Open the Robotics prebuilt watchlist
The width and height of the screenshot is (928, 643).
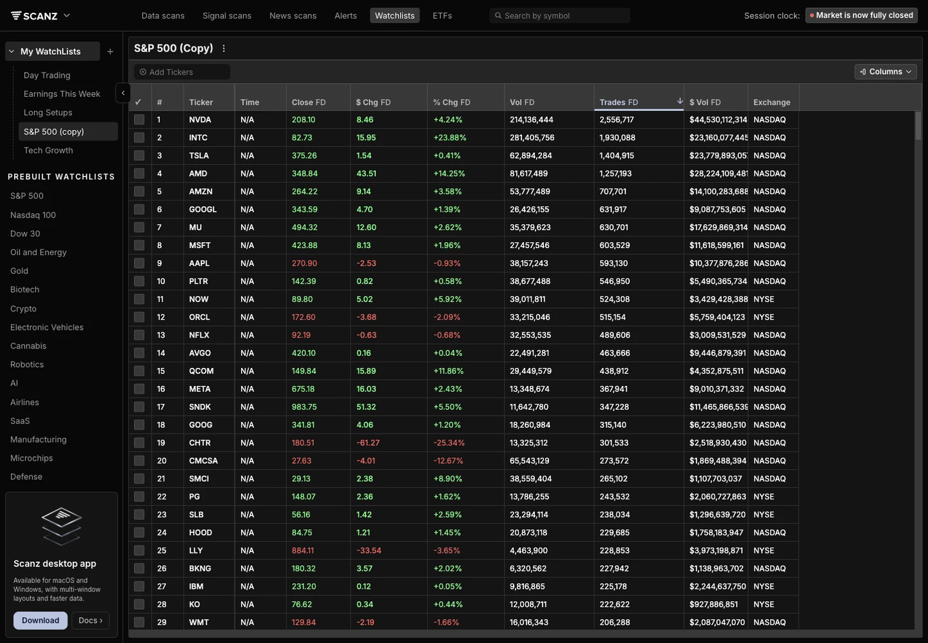[x=27, y=365]
